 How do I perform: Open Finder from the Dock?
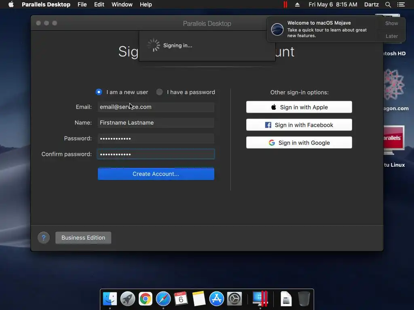point(110,299)
